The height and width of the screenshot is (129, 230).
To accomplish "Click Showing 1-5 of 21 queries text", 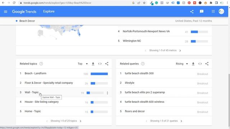I will [164, 121].
